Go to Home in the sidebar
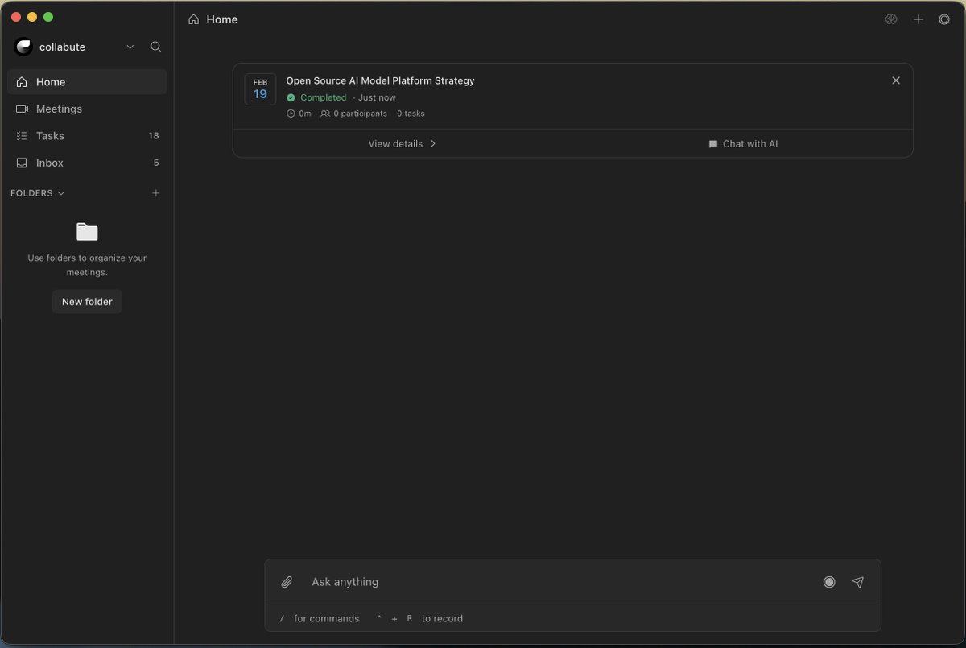Image resolution: width=966 pixels, height=648 pixels. 87,82
